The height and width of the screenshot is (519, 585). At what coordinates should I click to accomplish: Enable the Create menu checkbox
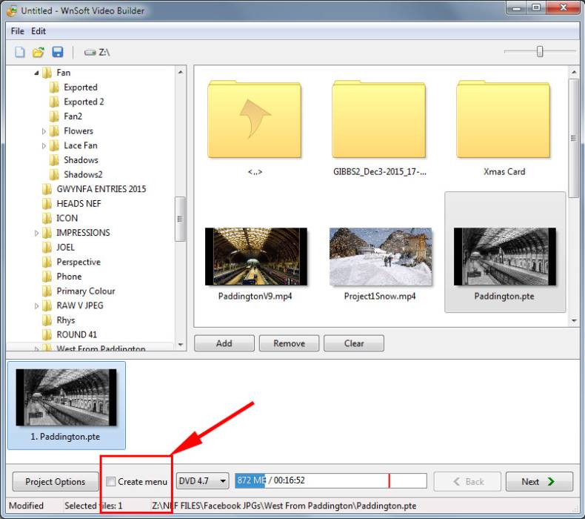tap(111, 482)
